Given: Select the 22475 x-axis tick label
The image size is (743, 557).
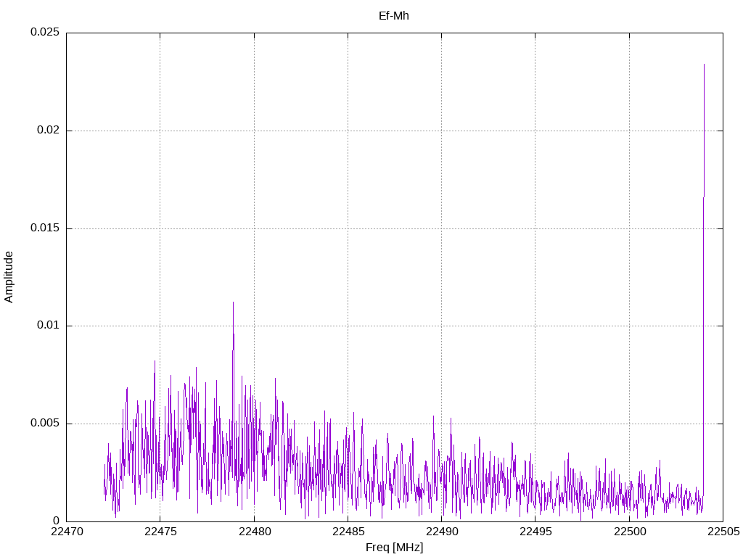Looking at the screenshot, I should click(x=160, y=532).
